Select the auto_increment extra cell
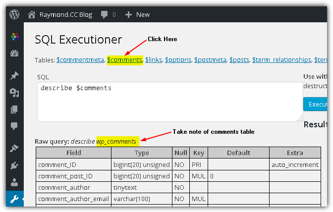Viewport: 333px width, 212px height. tap(295, 164)
